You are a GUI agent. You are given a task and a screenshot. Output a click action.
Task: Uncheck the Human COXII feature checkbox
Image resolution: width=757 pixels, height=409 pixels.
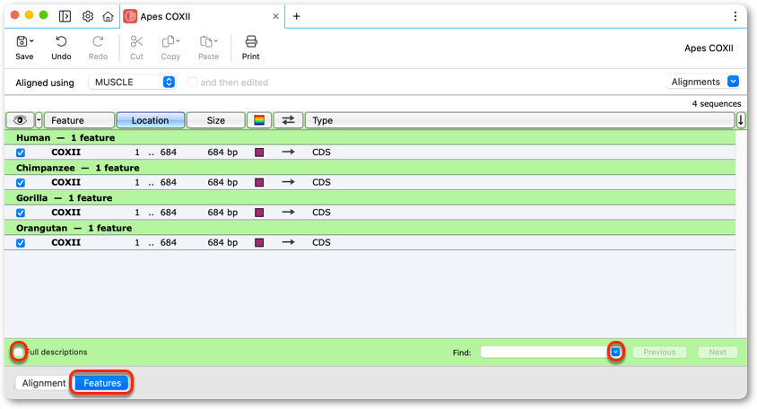point(21,152)
